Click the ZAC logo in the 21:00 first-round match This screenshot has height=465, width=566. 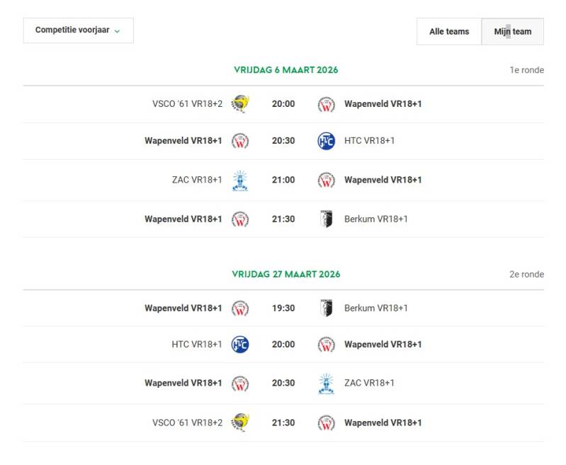click(x=240, y=180)
